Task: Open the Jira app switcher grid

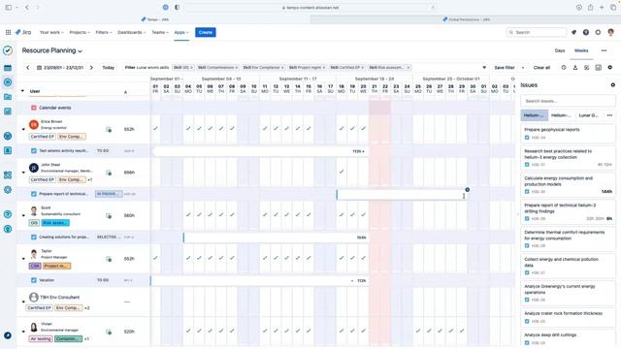Action: (x=8, y=32)
